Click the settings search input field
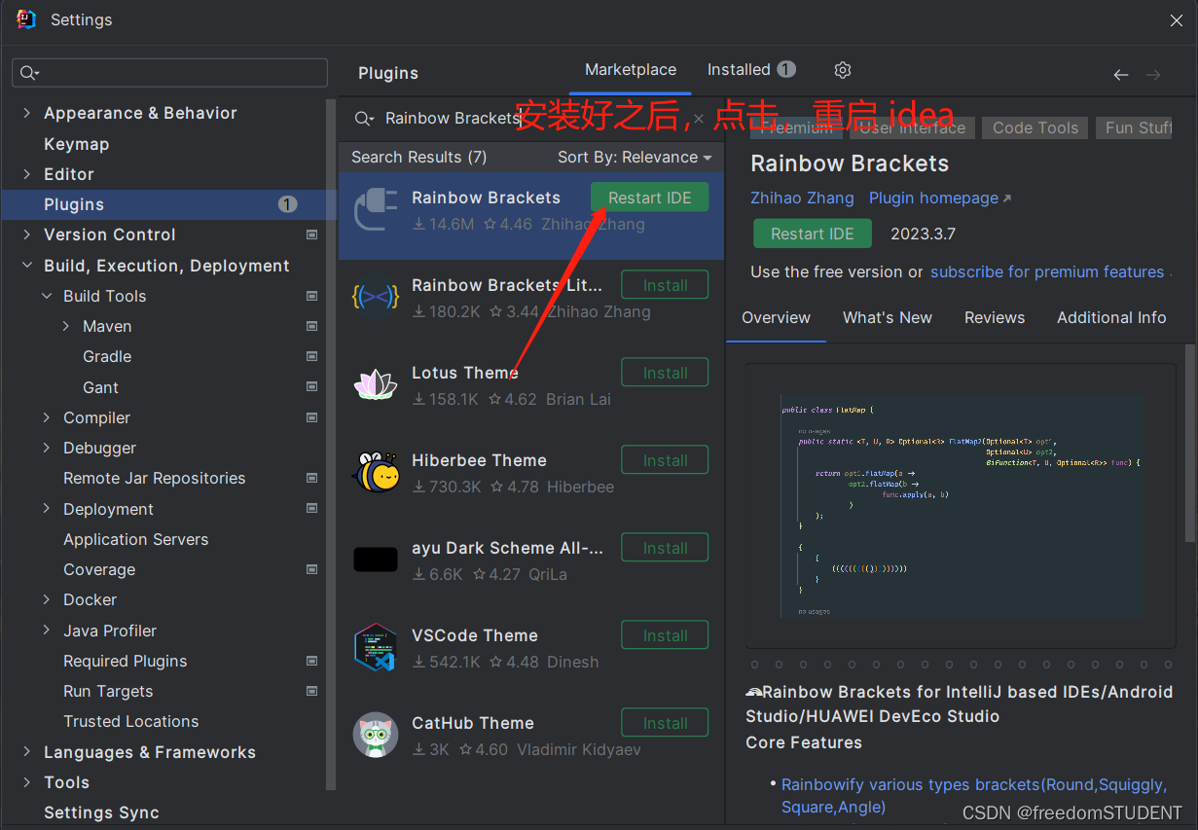This screenshot has width=1198, height=830. 170,73
